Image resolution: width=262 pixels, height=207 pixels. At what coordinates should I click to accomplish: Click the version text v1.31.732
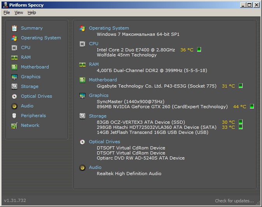pyautogui.click(x=15, y=200)
